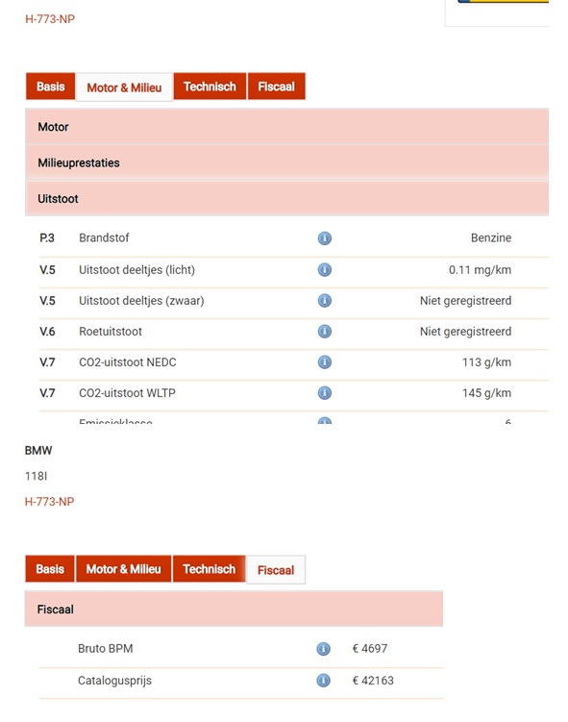568x722 pixels.
Task: Click the info icon next to Brandstof
Action: click(x=325, y=238)
